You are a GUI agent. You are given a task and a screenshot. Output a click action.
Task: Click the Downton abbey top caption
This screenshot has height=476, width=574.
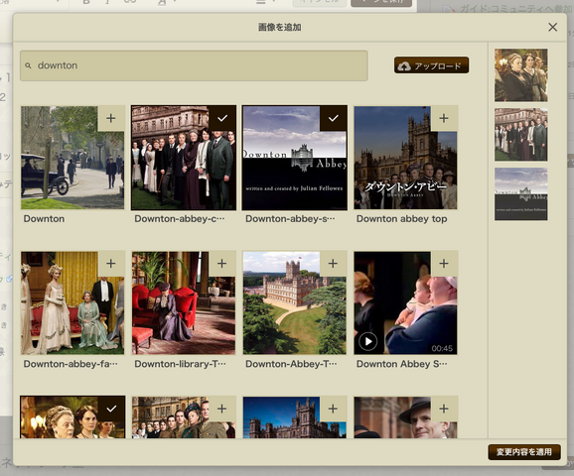(401, 218)
